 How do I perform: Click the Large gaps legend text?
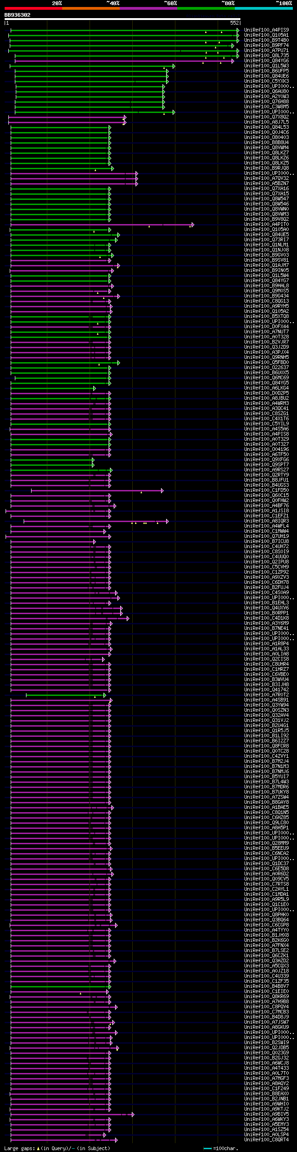[x=57, y=1148]
